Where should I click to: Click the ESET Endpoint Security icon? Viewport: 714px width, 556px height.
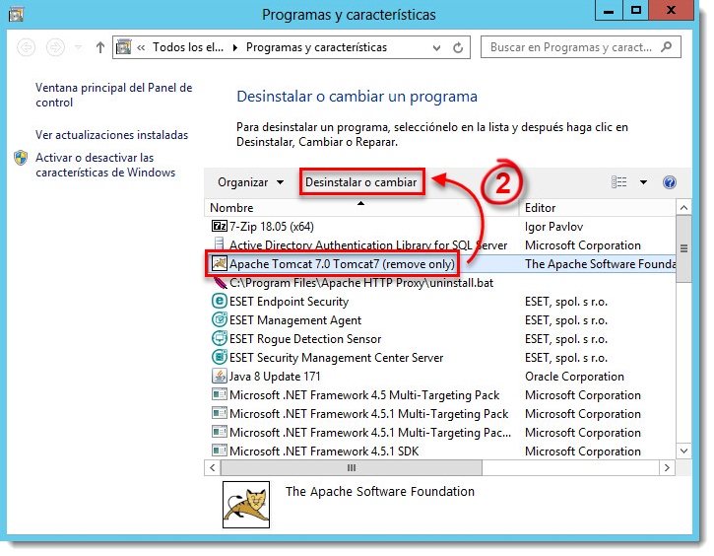tap(220, 302)
